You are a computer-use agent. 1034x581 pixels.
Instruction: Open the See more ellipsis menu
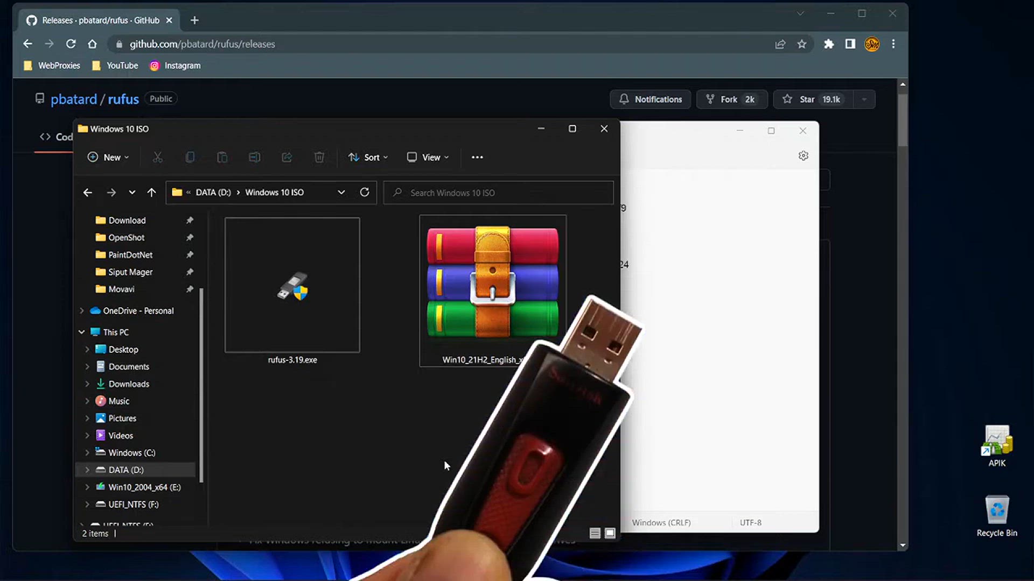[477, 157]
